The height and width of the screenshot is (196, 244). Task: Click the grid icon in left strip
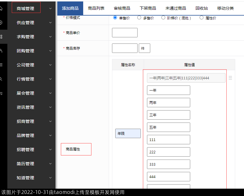pyautogui.click(x=1, y=37)
